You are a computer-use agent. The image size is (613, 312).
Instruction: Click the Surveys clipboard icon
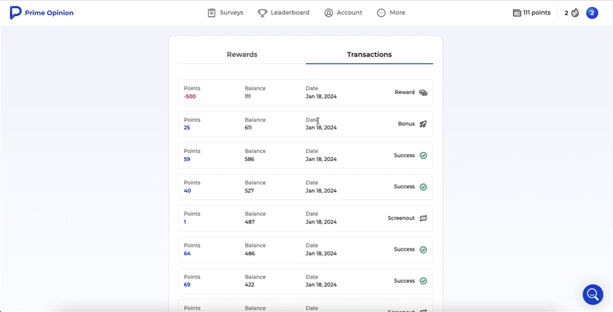[x=212, y=13]
